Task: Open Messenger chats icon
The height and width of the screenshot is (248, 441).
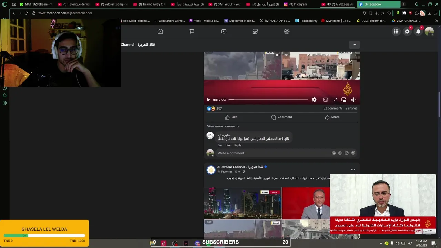Action: tap(407, 31)
